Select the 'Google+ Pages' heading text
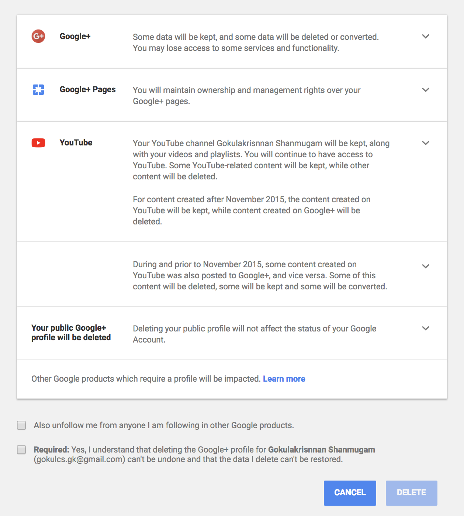464x516 pixels. coord(88,90)
